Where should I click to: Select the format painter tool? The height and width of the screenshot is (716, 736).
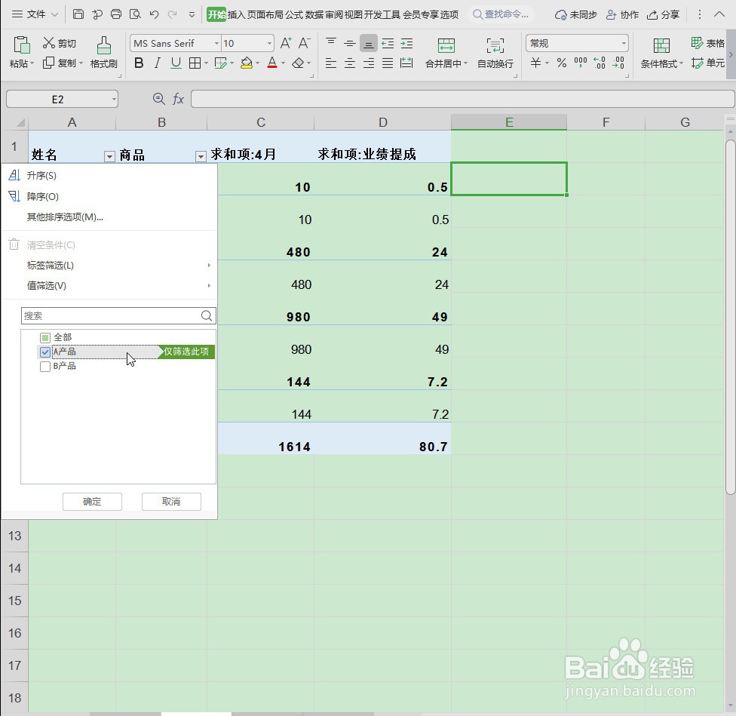tap(103, 53)
